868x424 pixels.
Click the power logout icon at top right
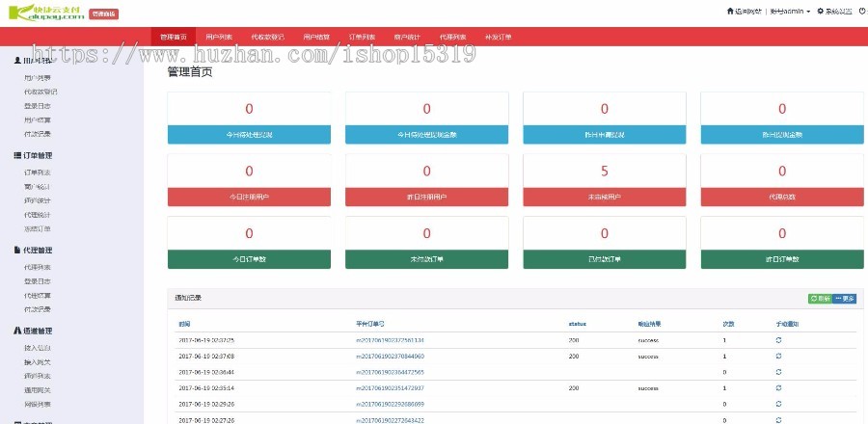[862, 11]
